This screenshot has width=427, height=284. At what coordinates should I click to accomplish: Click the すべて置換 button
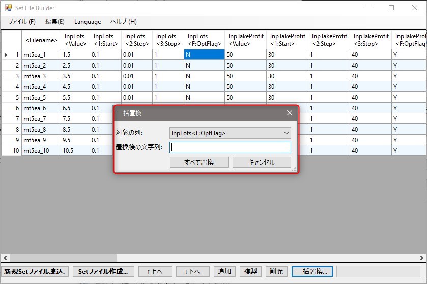tap(199, 162)
